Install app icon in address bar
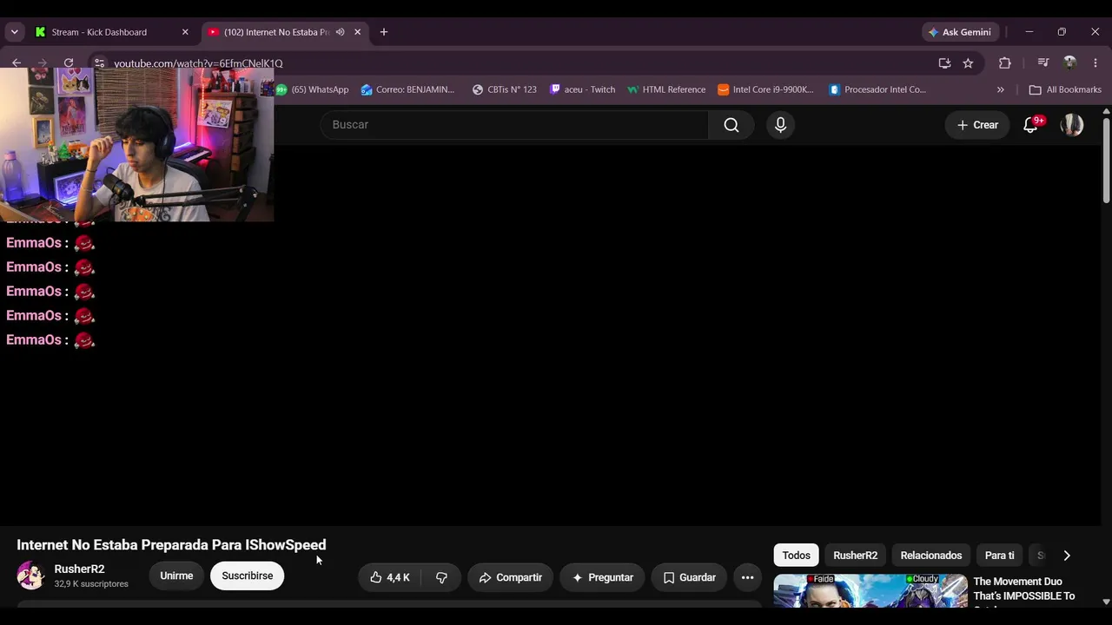The height and width of the screenshot is (625, 1112). [x=944, y=62]
